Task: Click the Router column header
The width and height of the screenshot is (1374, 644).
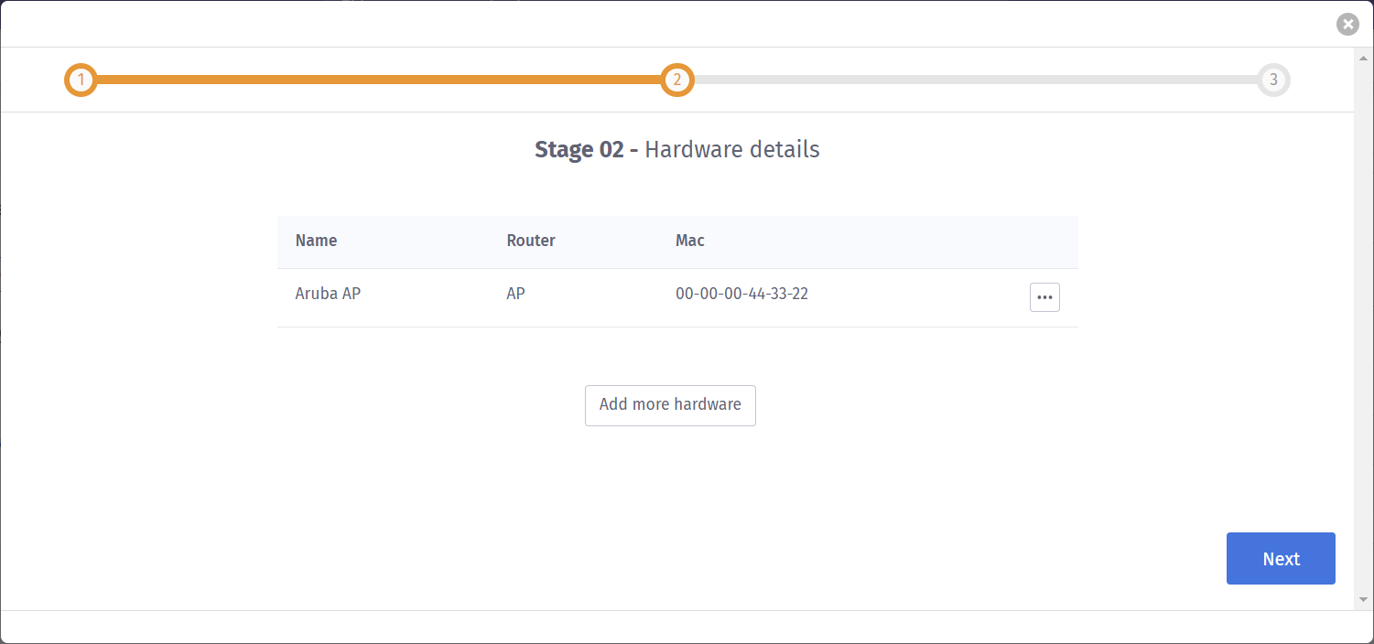Action: (x=531, y=241)
